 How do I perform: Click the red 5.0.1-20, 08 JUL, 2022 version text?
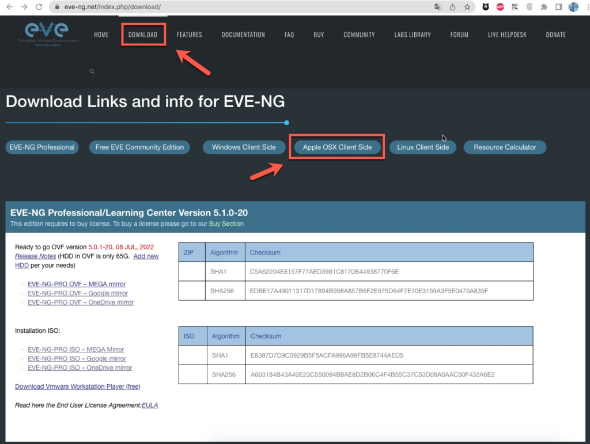[x=121, y=247]
